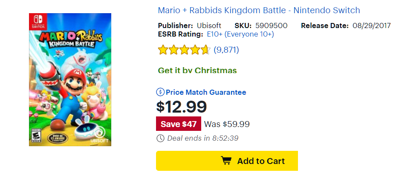Click the red Save $47 badge
The image size is (396, 181).
coord(179,124)
